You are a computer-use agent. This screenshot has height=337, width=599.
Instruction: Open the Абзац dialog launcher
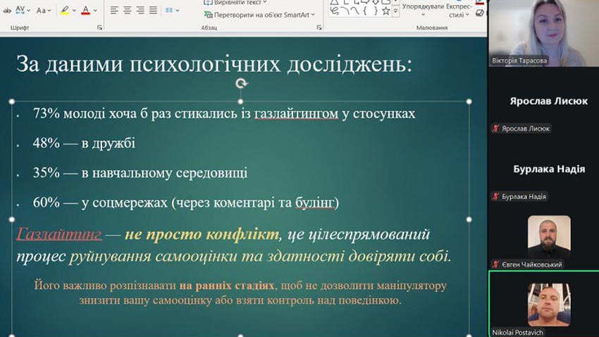click(x=319, y=27)
